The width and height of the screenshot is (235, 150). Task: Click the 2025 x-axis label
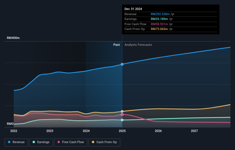point(122,131)
